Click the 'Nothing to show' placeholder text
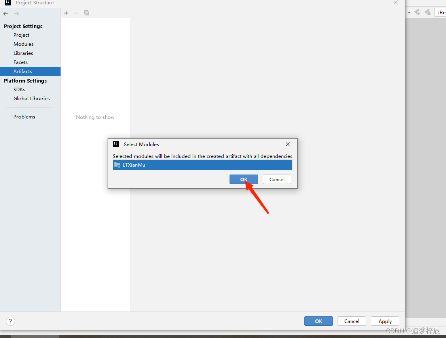The width and height of the screenshot is (446, 338). 95,117
